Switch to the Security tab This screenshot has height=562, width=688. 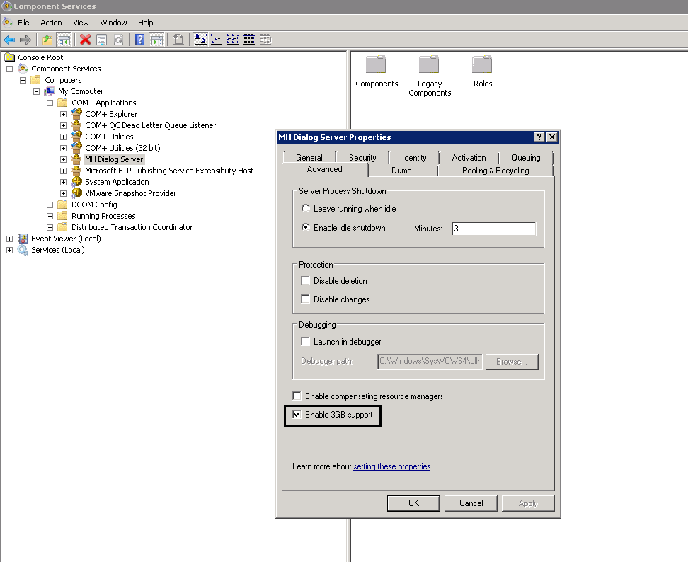(x=362, y=158)
